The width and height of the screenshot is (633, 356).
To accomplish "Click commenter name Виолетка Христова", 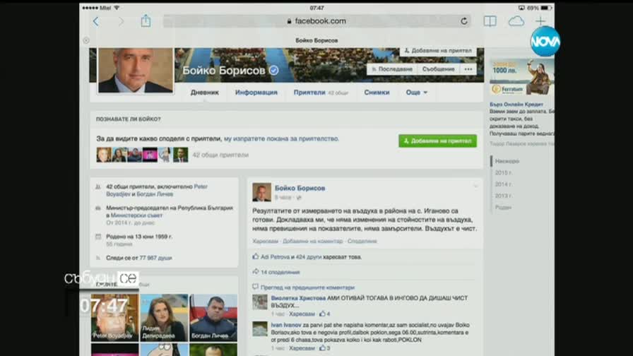I will 298,298.
